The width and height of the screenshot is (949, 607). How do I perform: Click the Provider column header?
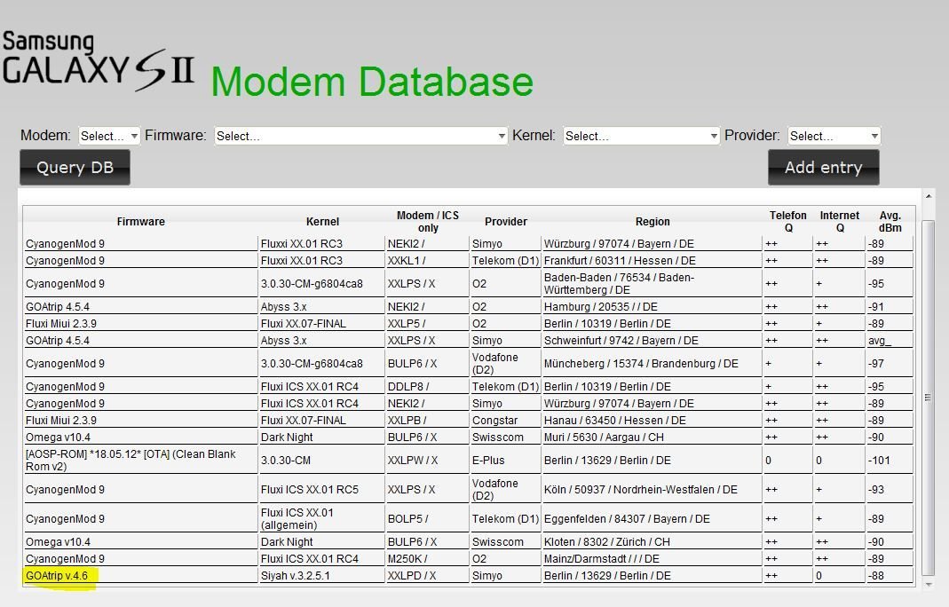505,222
